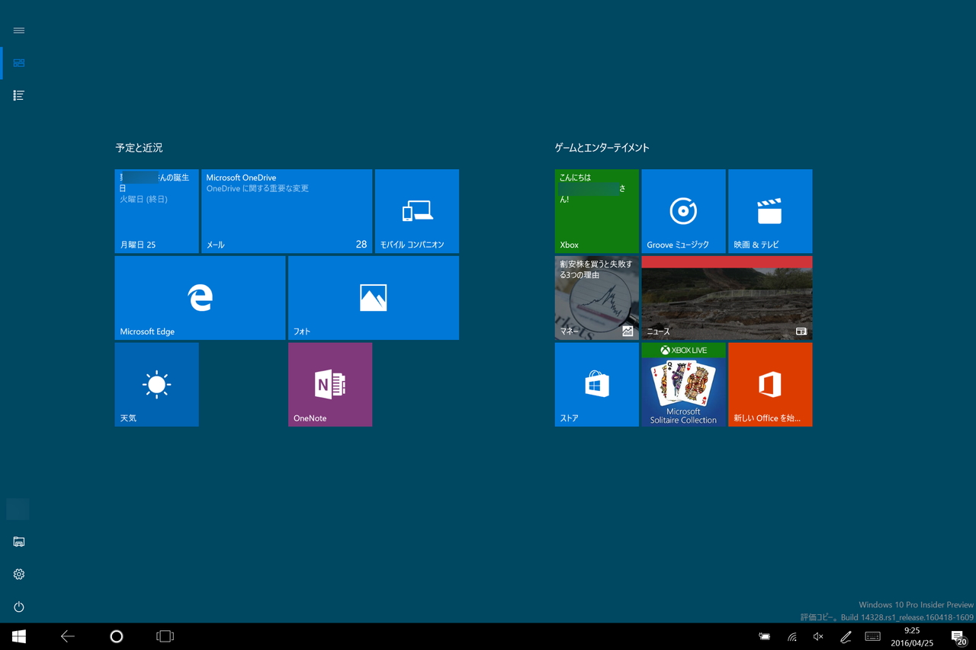Open the ニュース news live tile
976x650 pixels.
coord(726,297)
